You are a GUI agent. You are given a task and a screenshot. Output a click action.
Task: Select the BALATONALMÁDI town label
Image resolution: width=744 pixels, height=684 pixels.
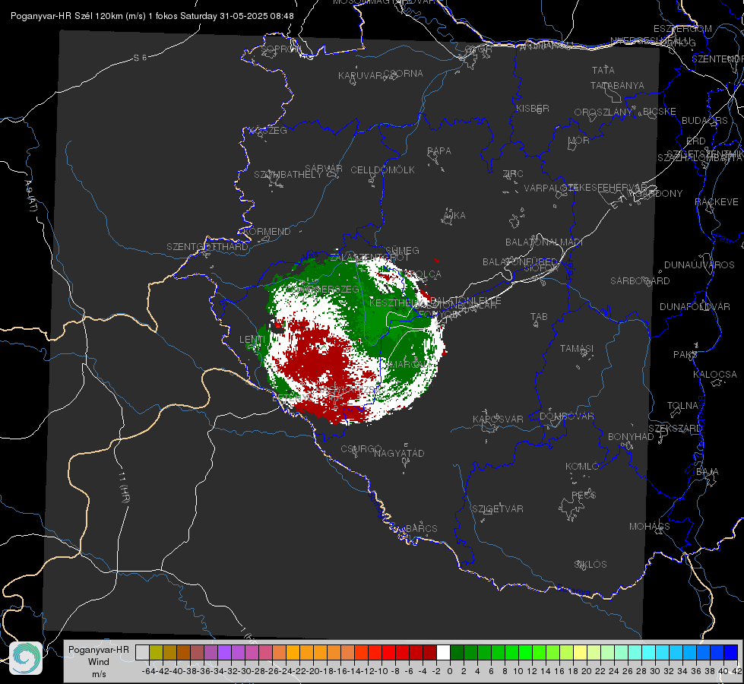pyautogui.click(x=544, y=242)
